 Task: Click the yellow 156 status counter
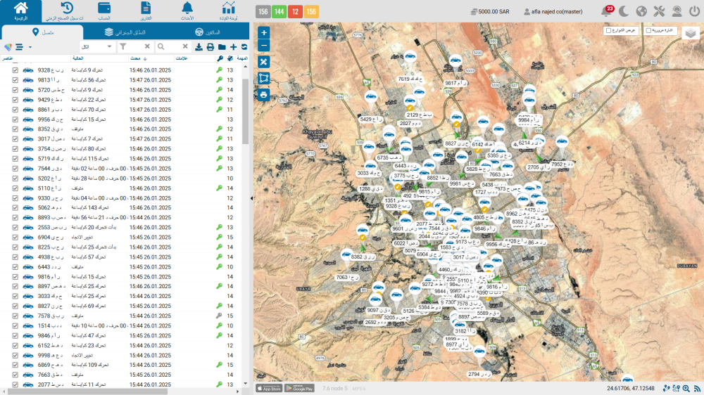(311, 12)
